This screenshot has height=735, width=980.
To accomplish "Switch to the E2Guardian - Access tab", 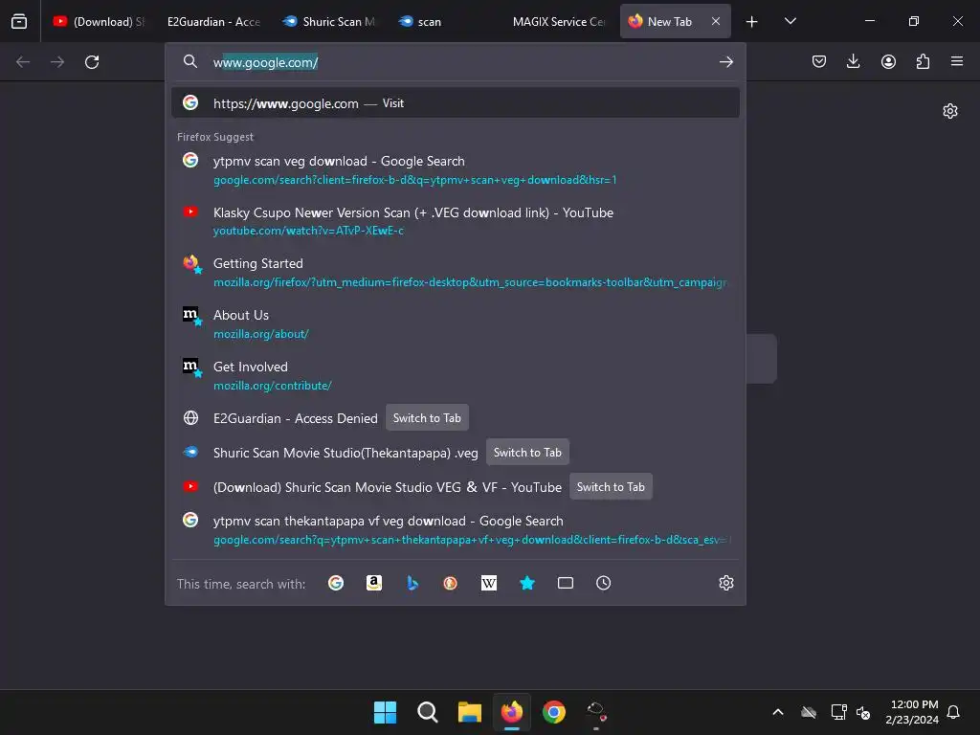I will 213,22.
